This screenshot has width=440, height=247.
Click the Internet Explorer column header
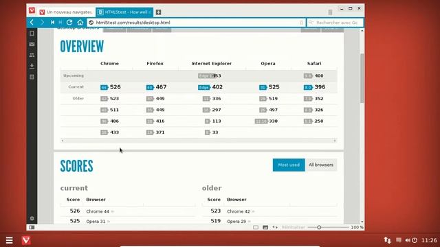pos(211,63)
